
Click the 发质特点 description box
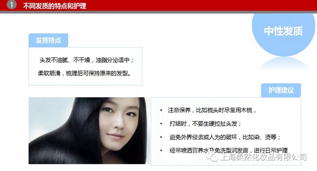85,66
